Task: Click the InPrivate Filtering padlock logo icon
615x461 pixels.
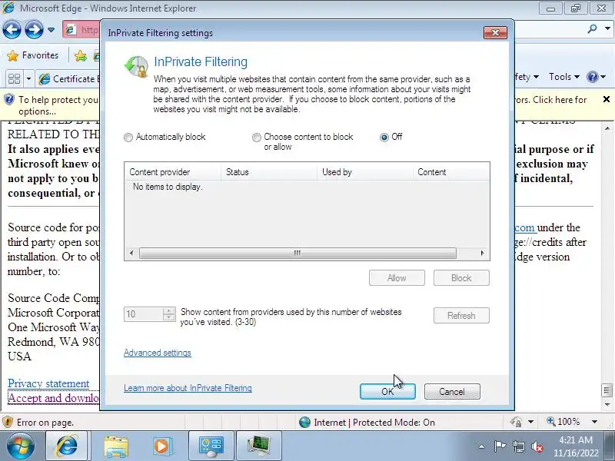Action: tap(136, 66)
